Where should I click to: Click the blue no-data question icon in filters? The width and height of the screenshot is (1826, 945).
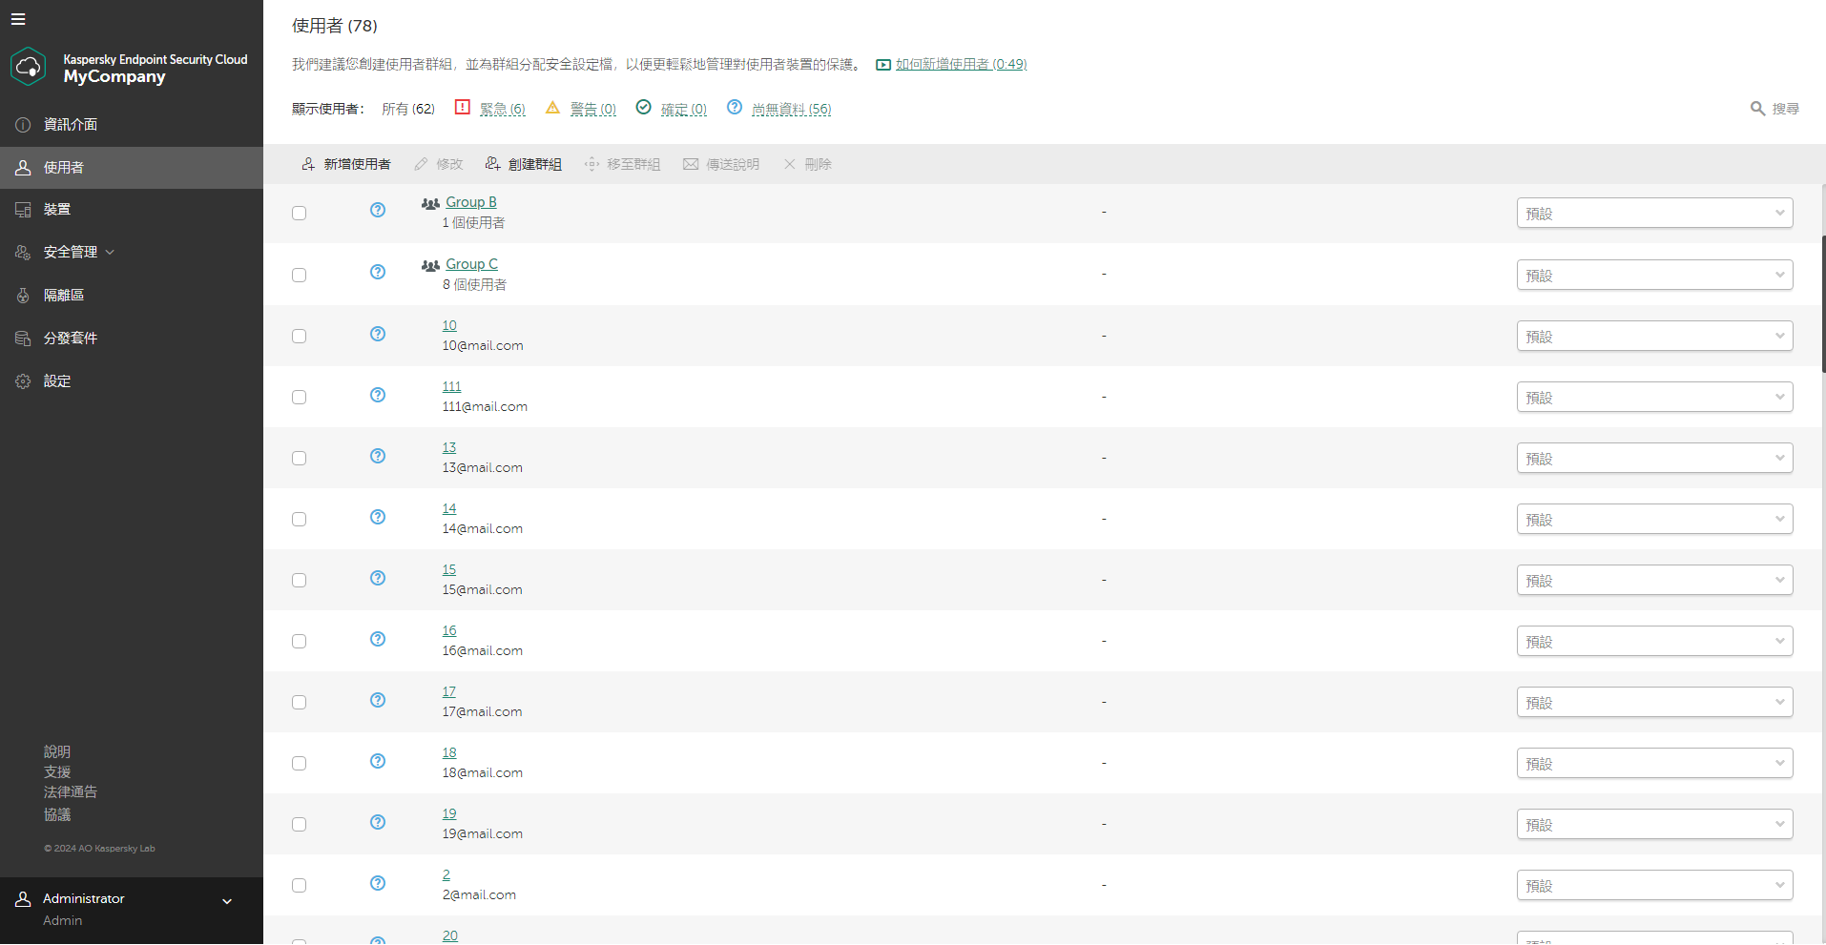735,107
